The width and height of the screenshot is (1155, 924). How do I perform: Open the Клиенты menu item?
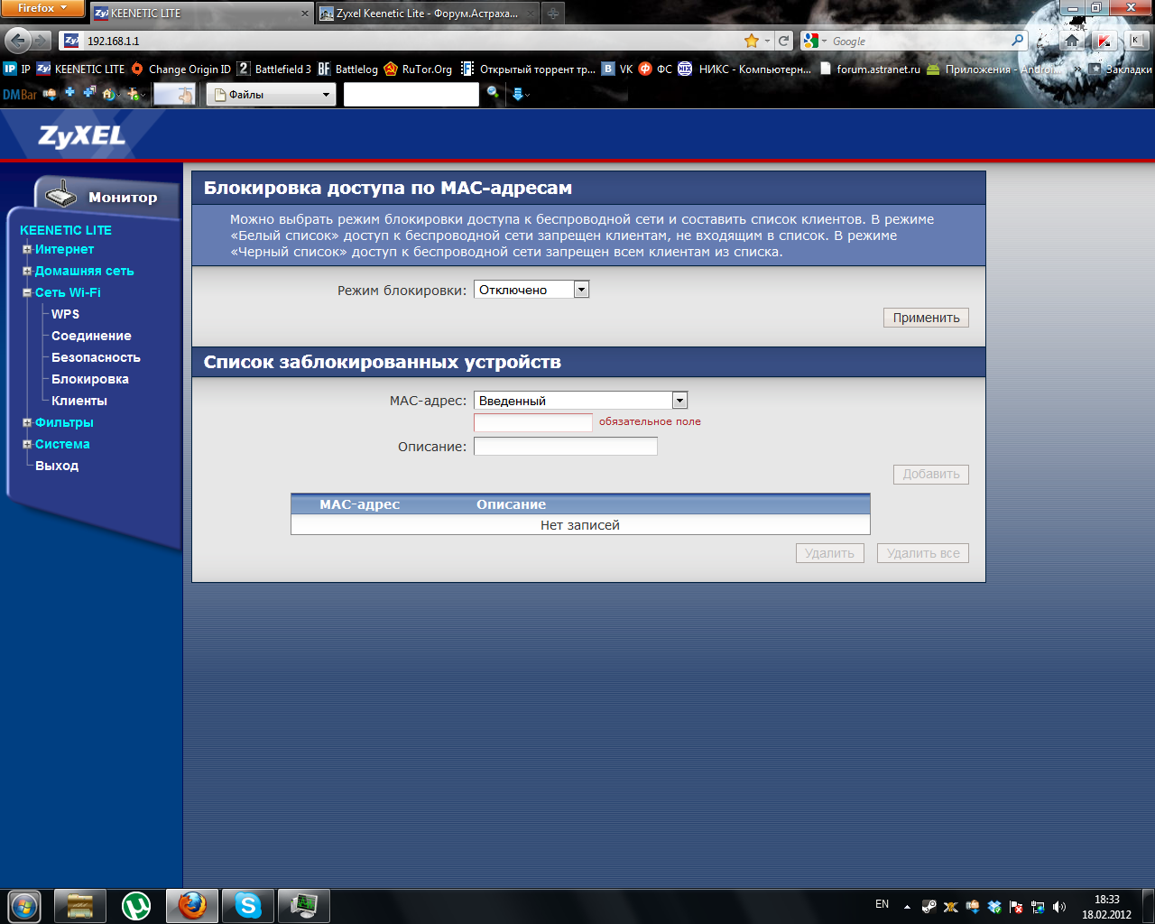pos(79,401)
